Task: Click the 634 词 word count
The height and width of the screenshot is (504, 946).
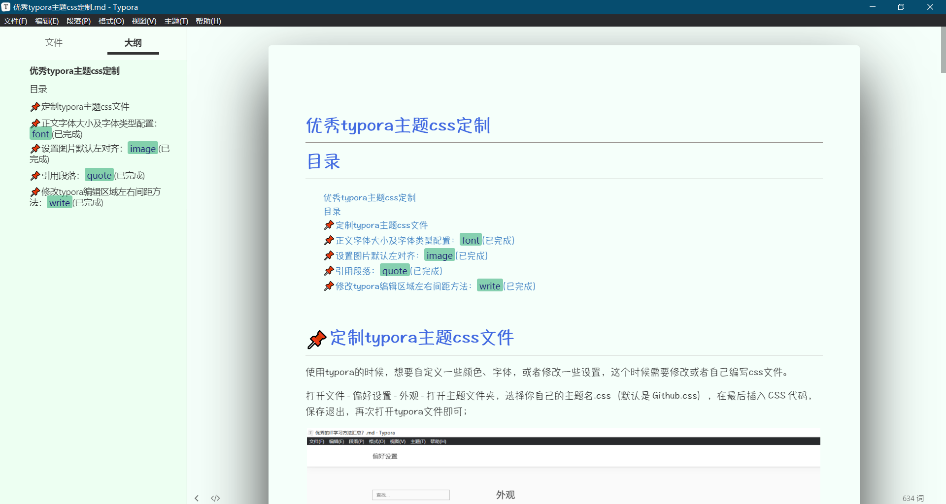Action: click(913, 498)
